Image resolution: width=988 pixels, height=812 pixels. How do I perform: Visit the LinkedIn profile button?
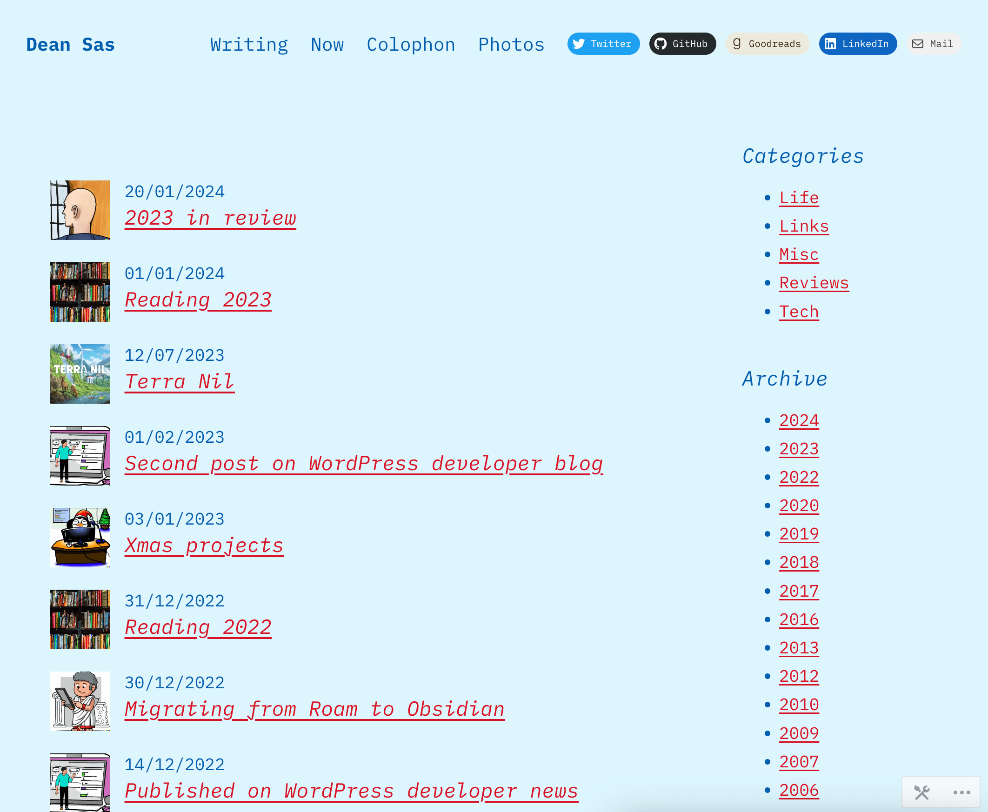coord(857,44)
